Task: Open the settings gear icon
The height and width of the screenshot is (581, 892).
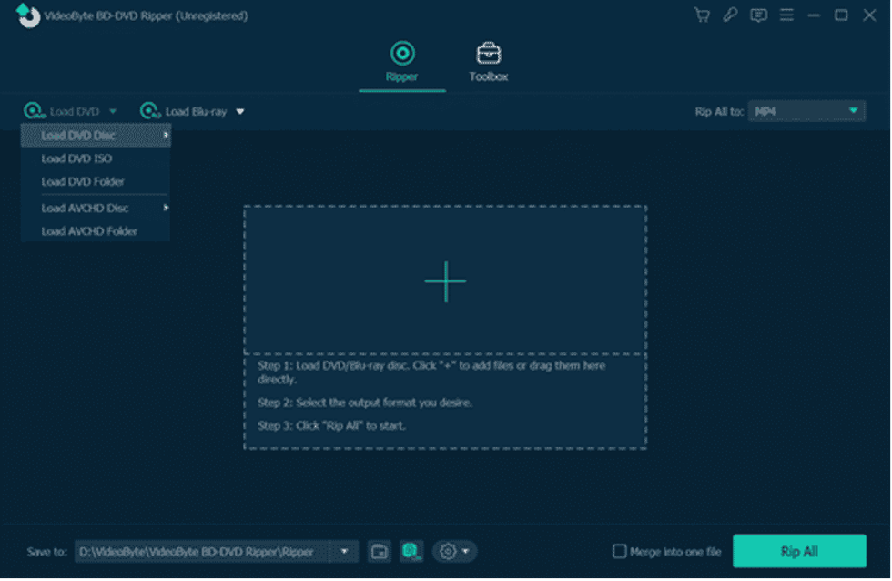Action: tap(448, 551)
